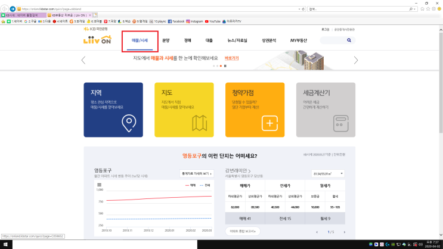Click the 매매 41 listing count cell
Image resolution: width=443 pixels, height=249 pixels.
(x=245, y=219)
